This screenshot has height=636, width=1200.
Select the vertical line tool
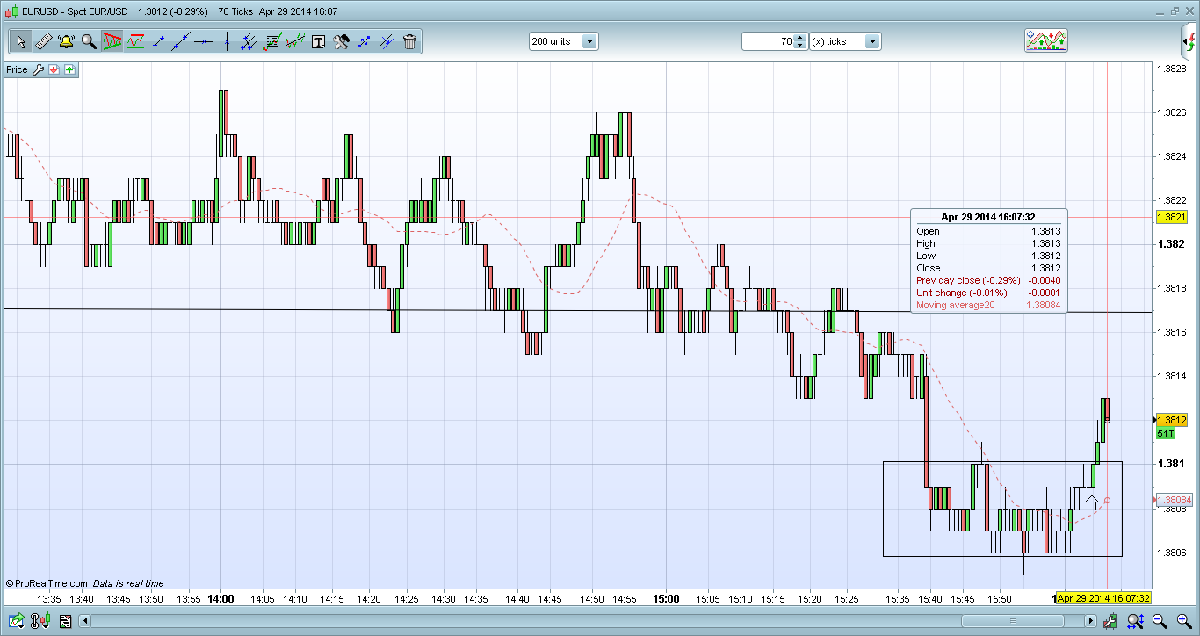click(227, 41)
